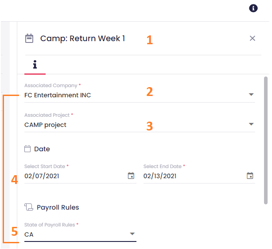
Task: Click the Date section heading
Action: [42, 149]
